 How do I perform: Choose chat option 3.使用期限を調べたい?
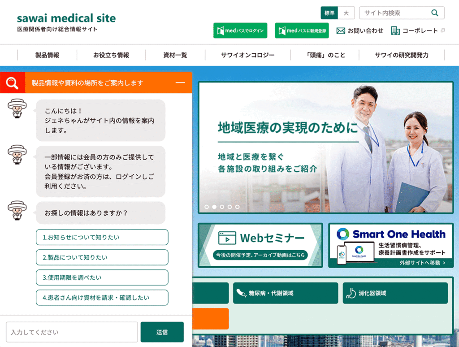102,278
